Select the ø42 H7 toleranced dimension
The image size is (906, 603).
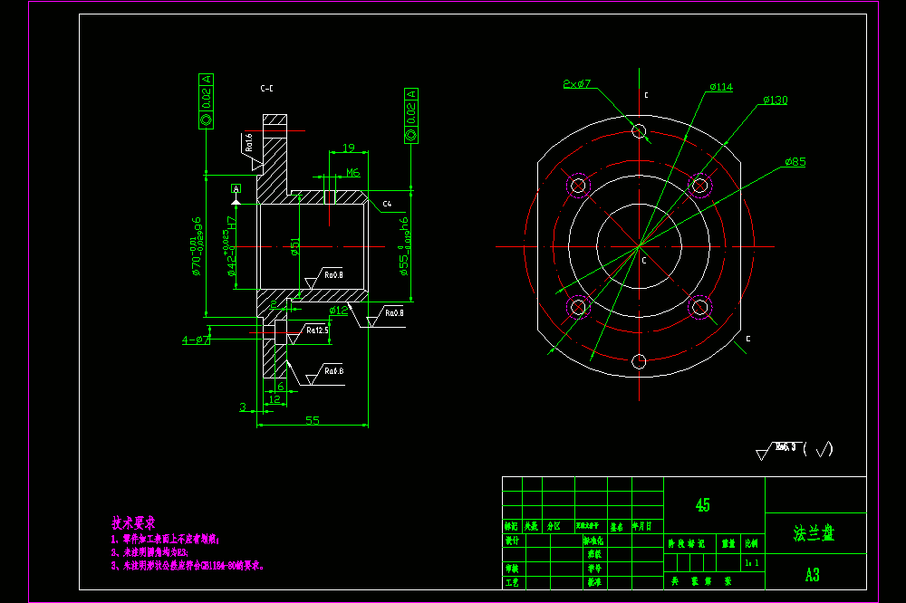click(x=230, y=246)
